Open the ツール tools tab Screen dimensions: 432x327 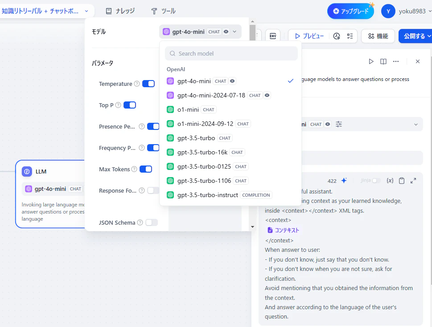[x=163, y=11]
